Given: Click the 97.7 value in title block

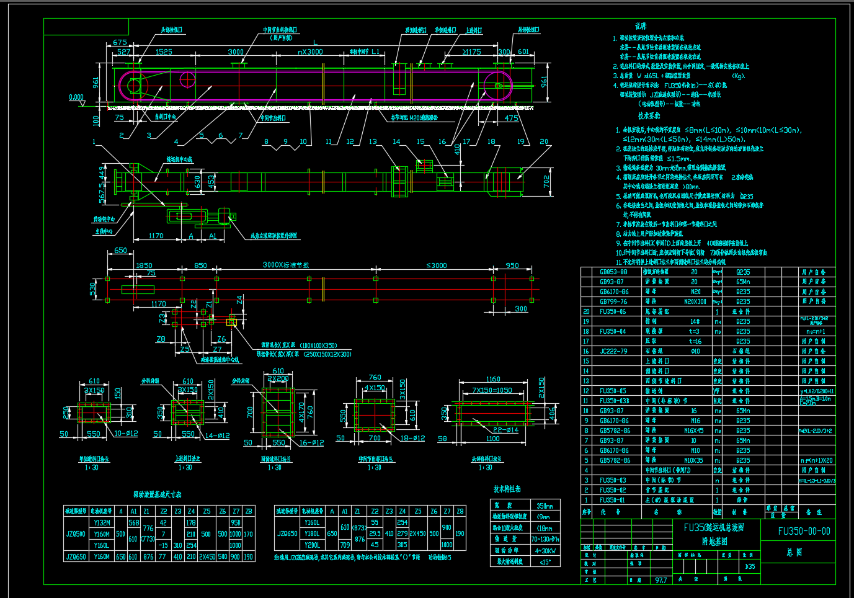Looking at the screenshot, I should (661, 581).
